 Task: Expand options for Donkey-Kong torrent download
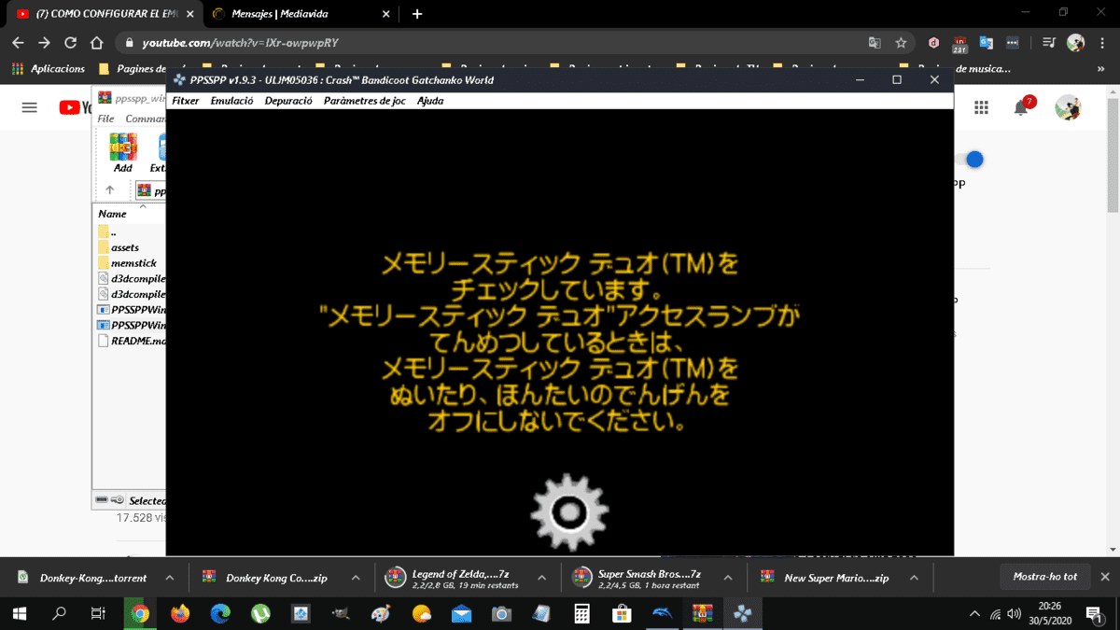tap(169, 578)
